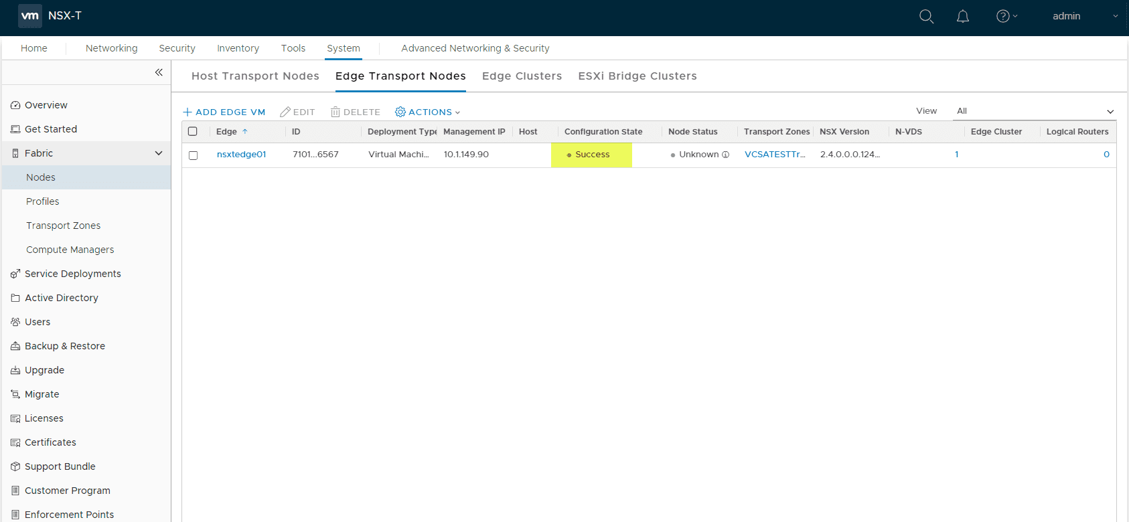Click the Actions gear icon

click(x=400, y=112)
